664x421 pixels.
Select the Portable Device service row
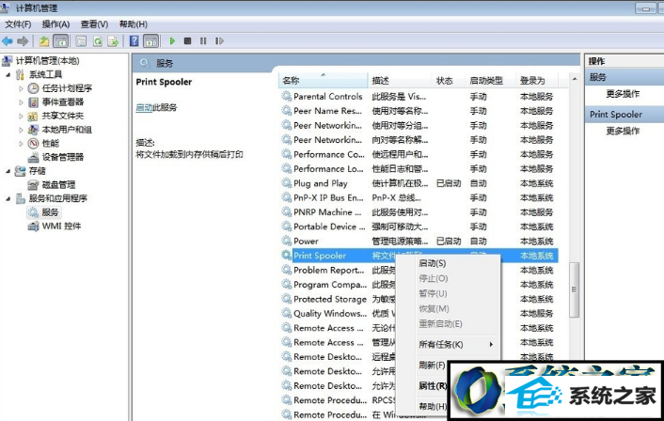click(x=419, y=226)
